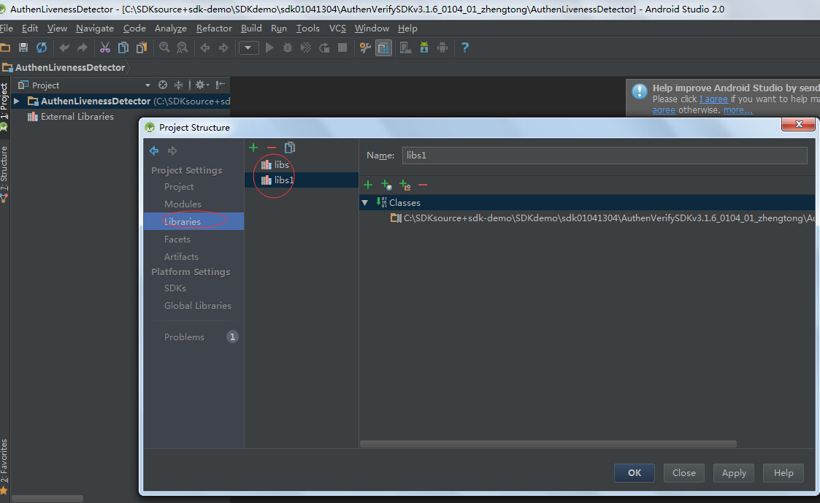
Task: Click the Run play icon
Action: tap(269, 47)
